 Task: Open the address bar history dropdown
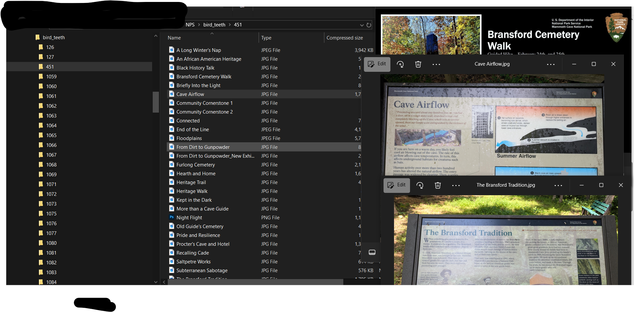coord(362,25)
